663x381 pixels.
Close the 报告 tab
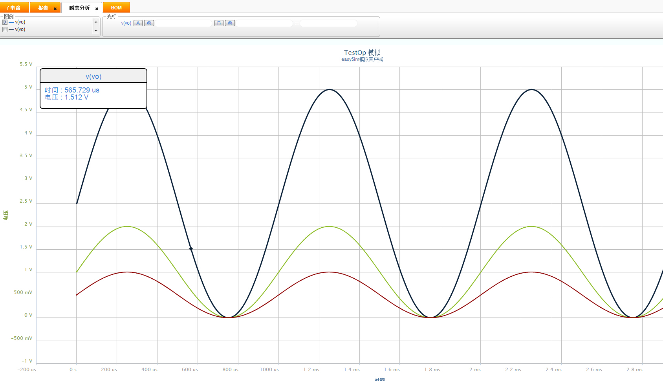point(55,9)
